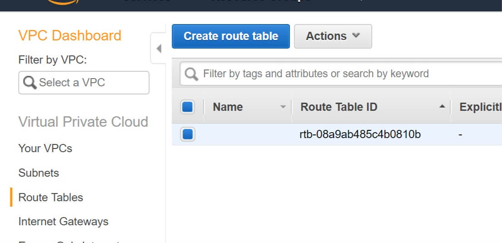Open the Select a VPC filter box
502x243 pixels.
[x=84, y=83]
